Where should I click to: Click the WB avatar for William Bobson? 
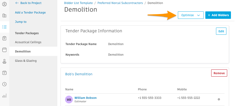(69, 100)
